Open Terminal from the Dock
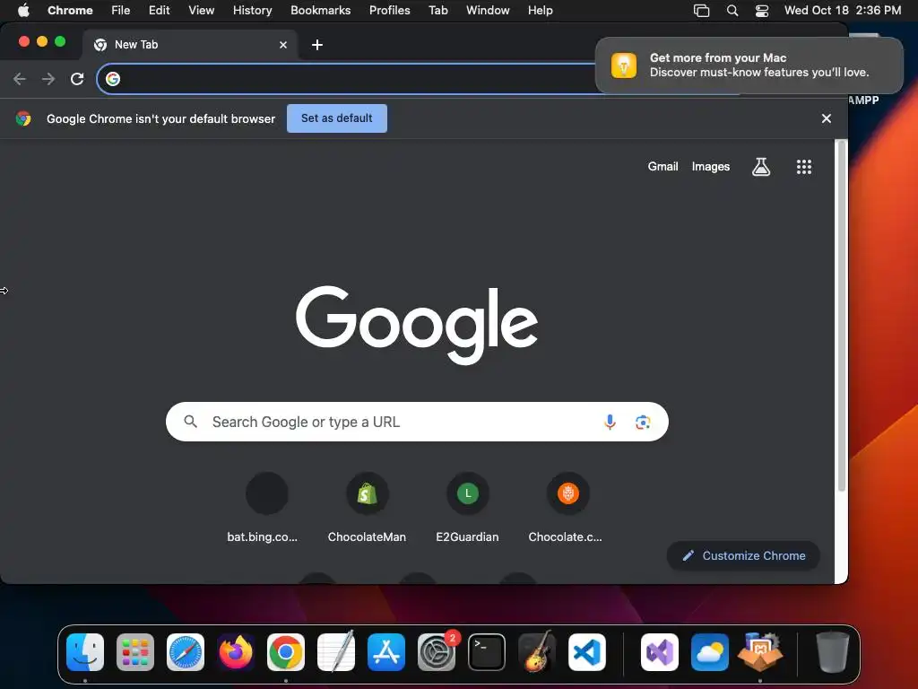 pyautogui.click(x=487, y=652)
